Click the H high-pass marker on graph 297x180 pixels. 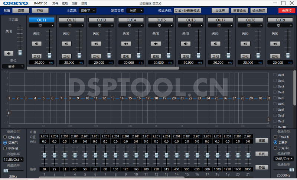click(x=9, y=113)
